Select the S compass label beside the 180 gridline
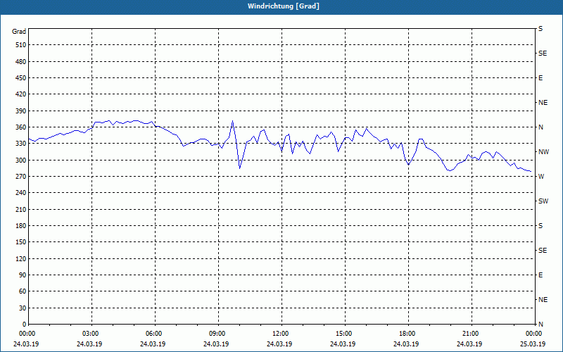The image size is (563, 352). click(x=540, y=226)
